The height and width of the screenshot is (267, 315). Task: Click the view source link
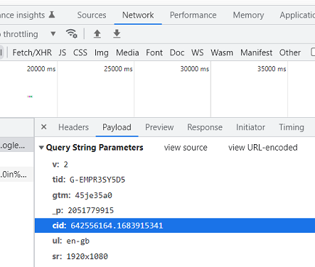pyautogui.click(x=186, y=148)
